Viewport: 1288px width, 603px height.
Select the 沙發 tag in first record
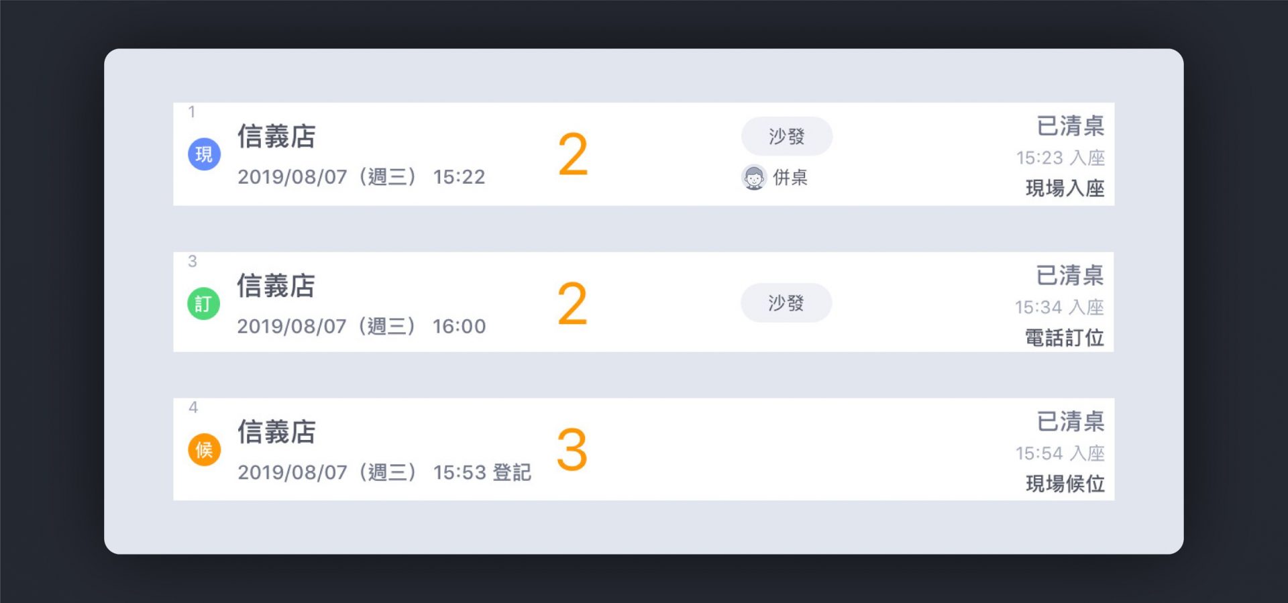787,136
